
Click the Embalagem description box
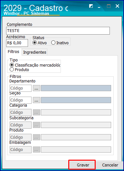point(76,150)
